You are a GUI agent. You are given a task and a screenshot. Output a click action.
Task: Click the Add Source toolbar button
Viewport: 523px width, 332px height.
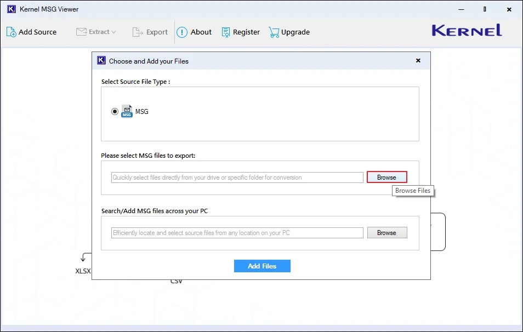coord(31,32)
